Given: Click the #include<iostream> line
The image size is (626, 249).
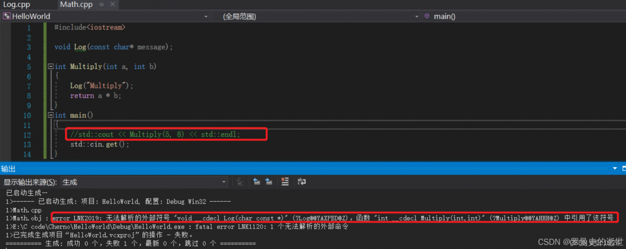Looking at the screenshot, I should tap(89, 27).
